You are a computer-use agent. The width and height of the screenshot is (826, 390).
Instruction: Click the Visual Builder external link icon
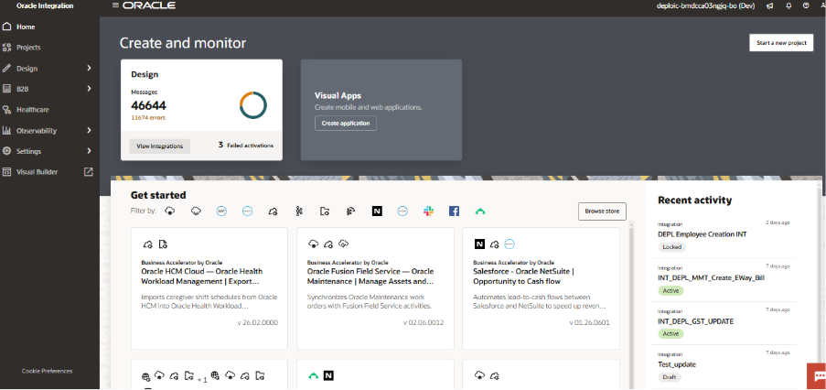pyautogui.click(x=89, y=172)
